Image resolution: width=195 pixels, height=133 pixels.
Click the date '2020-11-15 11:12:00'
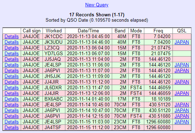pos(89,128)
